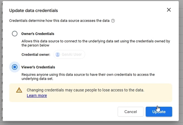
Task: Select the Viewer's Credentials radio button
Action: click(x=15, y=67)
